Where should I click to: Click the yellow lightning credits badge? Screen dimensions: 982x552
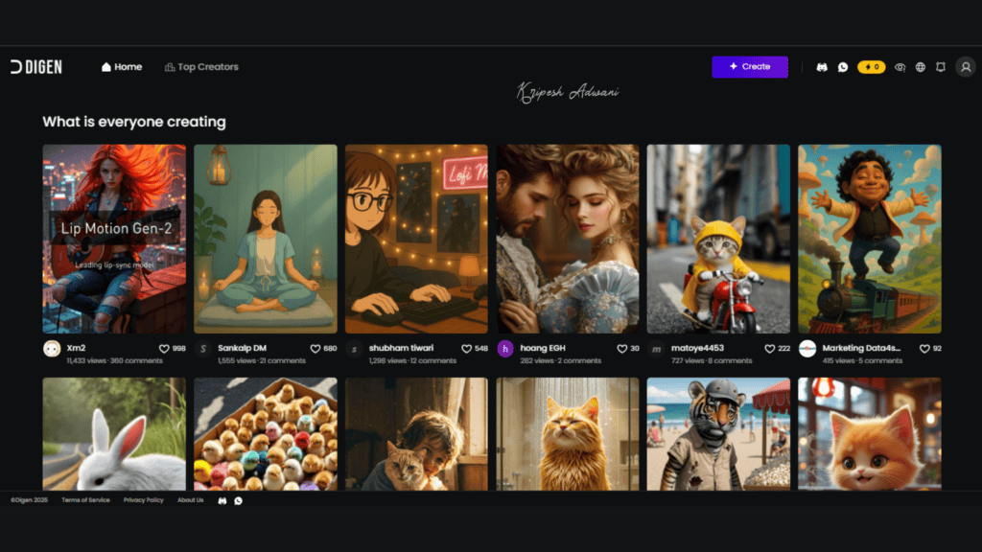click(871, 67)
